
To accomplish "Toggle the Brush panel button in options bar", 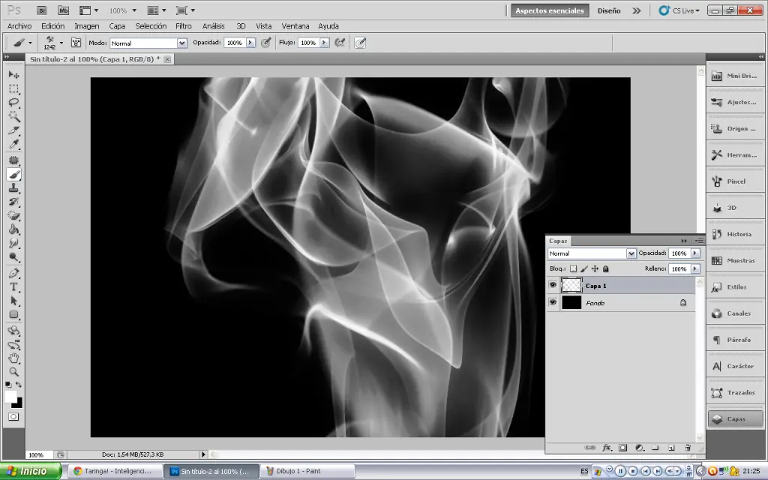I will pos(76,43).
